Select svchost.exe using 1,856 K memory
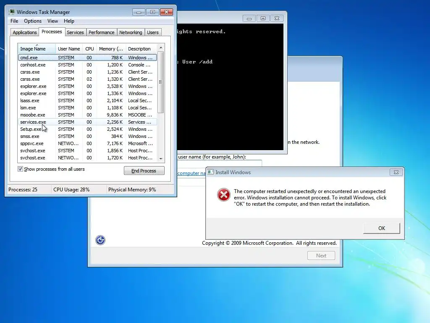 [x=87, y=151]
